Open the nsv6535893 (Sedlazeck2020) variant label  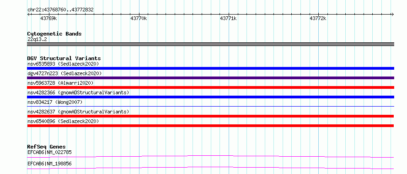[x=63, y=64]
